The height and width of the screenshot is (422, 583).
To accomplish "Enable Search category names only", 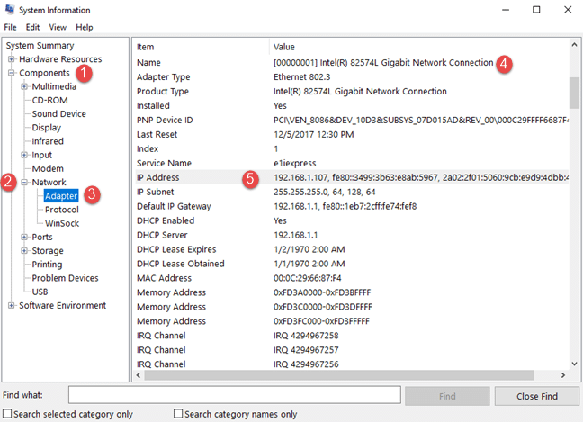I will 178,414.
